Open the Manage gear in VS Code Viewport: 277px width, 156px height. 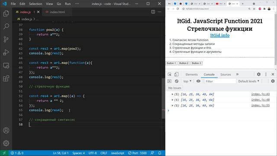tap(6, 143)
